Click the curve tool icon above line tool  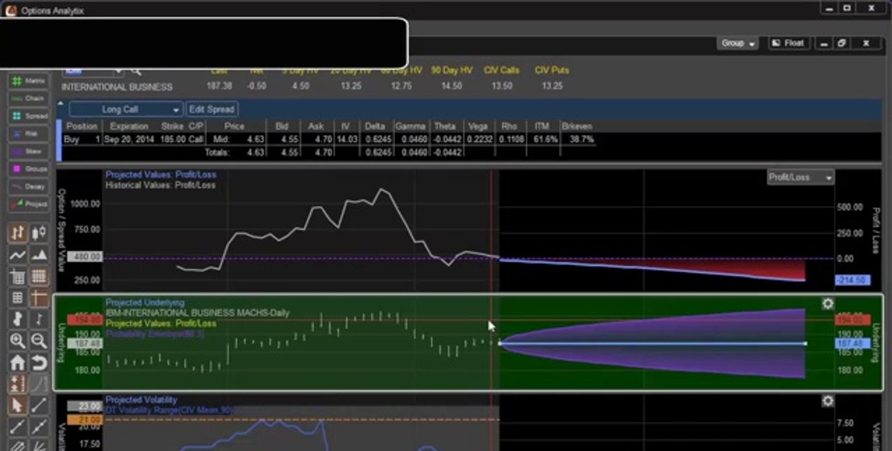pyautogui.click(x=39, y=383)
